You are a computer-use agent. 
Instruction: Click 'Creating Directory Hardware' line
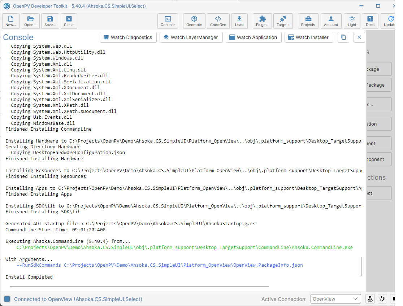tap(43, 147)
